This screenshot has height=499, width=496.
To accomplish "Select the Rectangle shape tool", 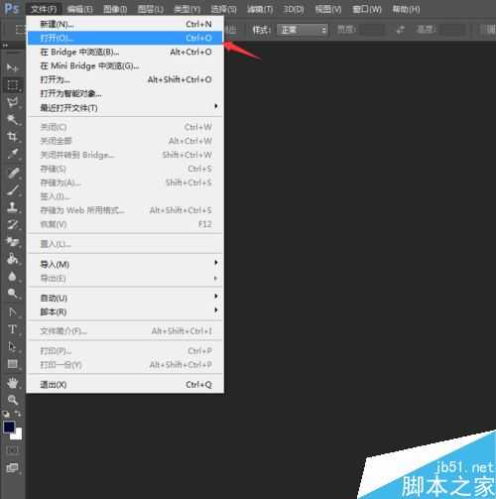I will (x=12, y=364).
